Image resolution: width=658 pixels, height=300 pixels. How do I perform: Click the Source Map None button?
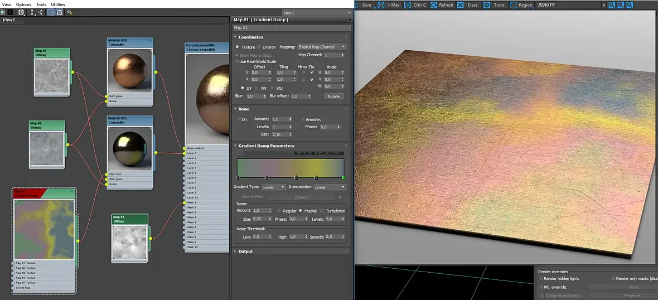tap(301, 197)
